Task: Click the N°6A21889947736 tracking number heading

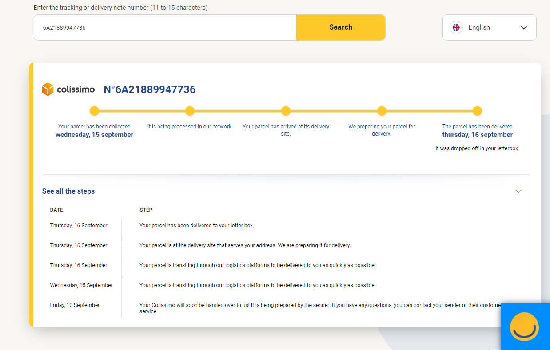Action: click(149, 89)
